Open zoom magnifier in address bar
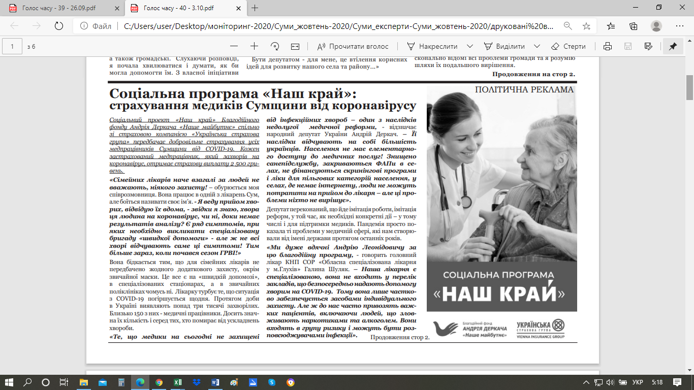The width and height of the screenshot is (694, 390). tap(568, 26)
